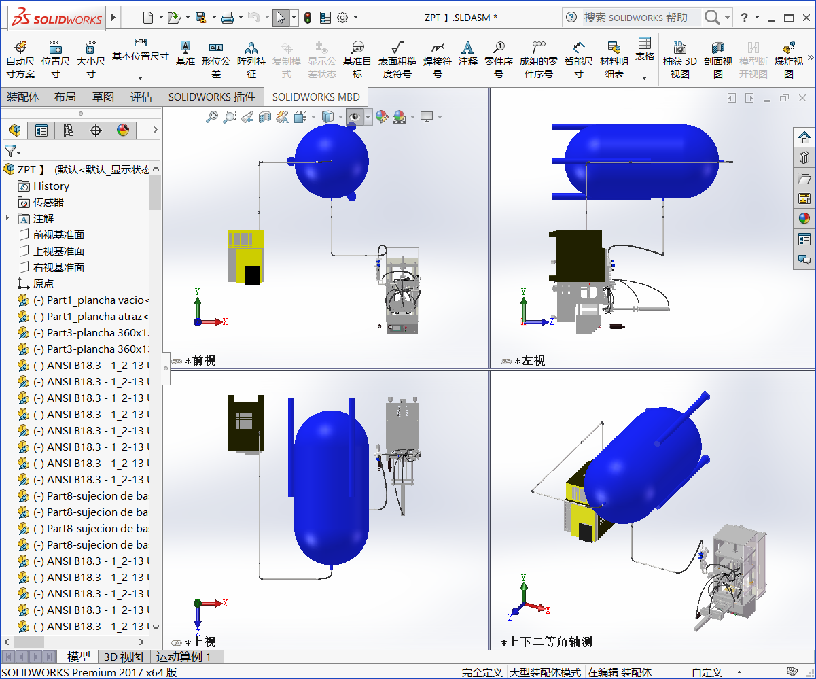Switch to the ConfigurationManager tab icon
Image resolution: width=816 pixels, height=679 pixels.
point(69,130)
